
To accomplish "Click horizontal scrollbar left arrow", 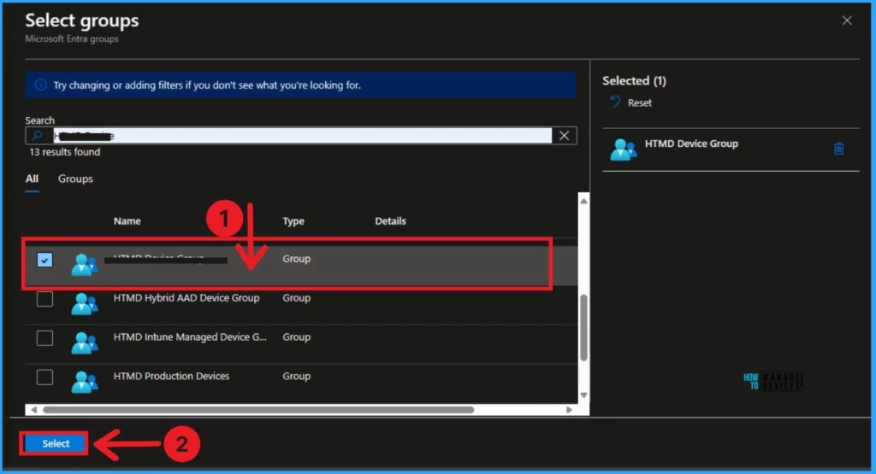I will (33, 410).
